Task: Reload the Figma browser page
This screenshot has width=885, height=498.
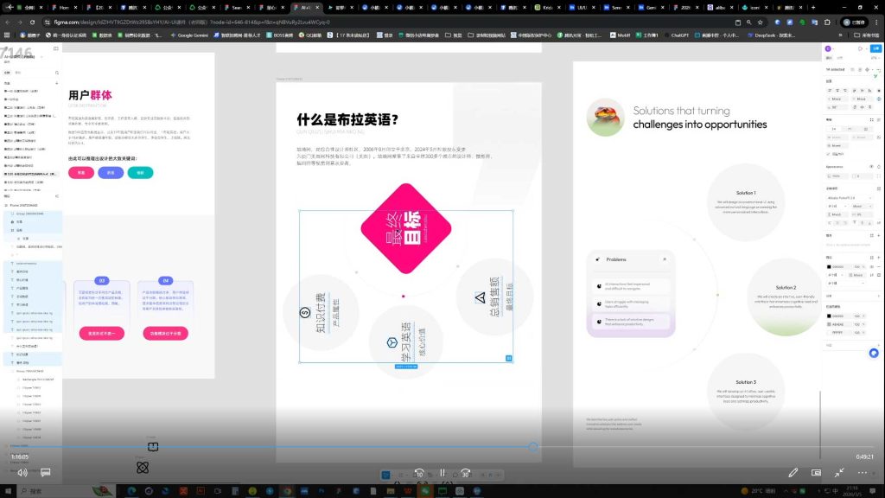Action: pyautogui.click(x=32, y=22)
